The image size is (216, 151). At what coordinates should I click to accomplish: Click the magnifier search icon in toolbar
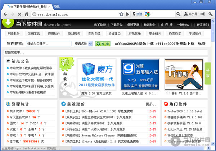[x=178, y=14]
